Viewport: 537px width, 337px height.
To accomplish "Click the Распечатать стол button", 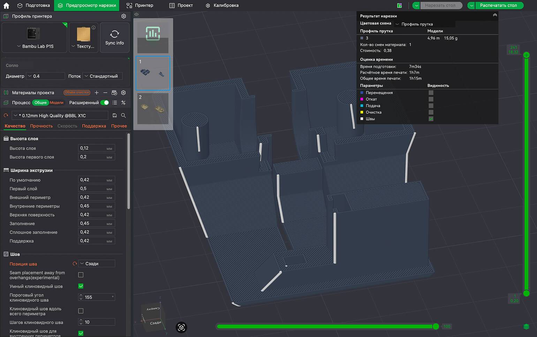I will tap(498, 6).
